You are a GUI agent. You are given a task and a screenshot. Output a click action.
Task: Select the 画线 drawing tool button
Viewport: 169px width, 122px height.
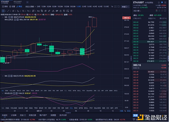point(19,6)
